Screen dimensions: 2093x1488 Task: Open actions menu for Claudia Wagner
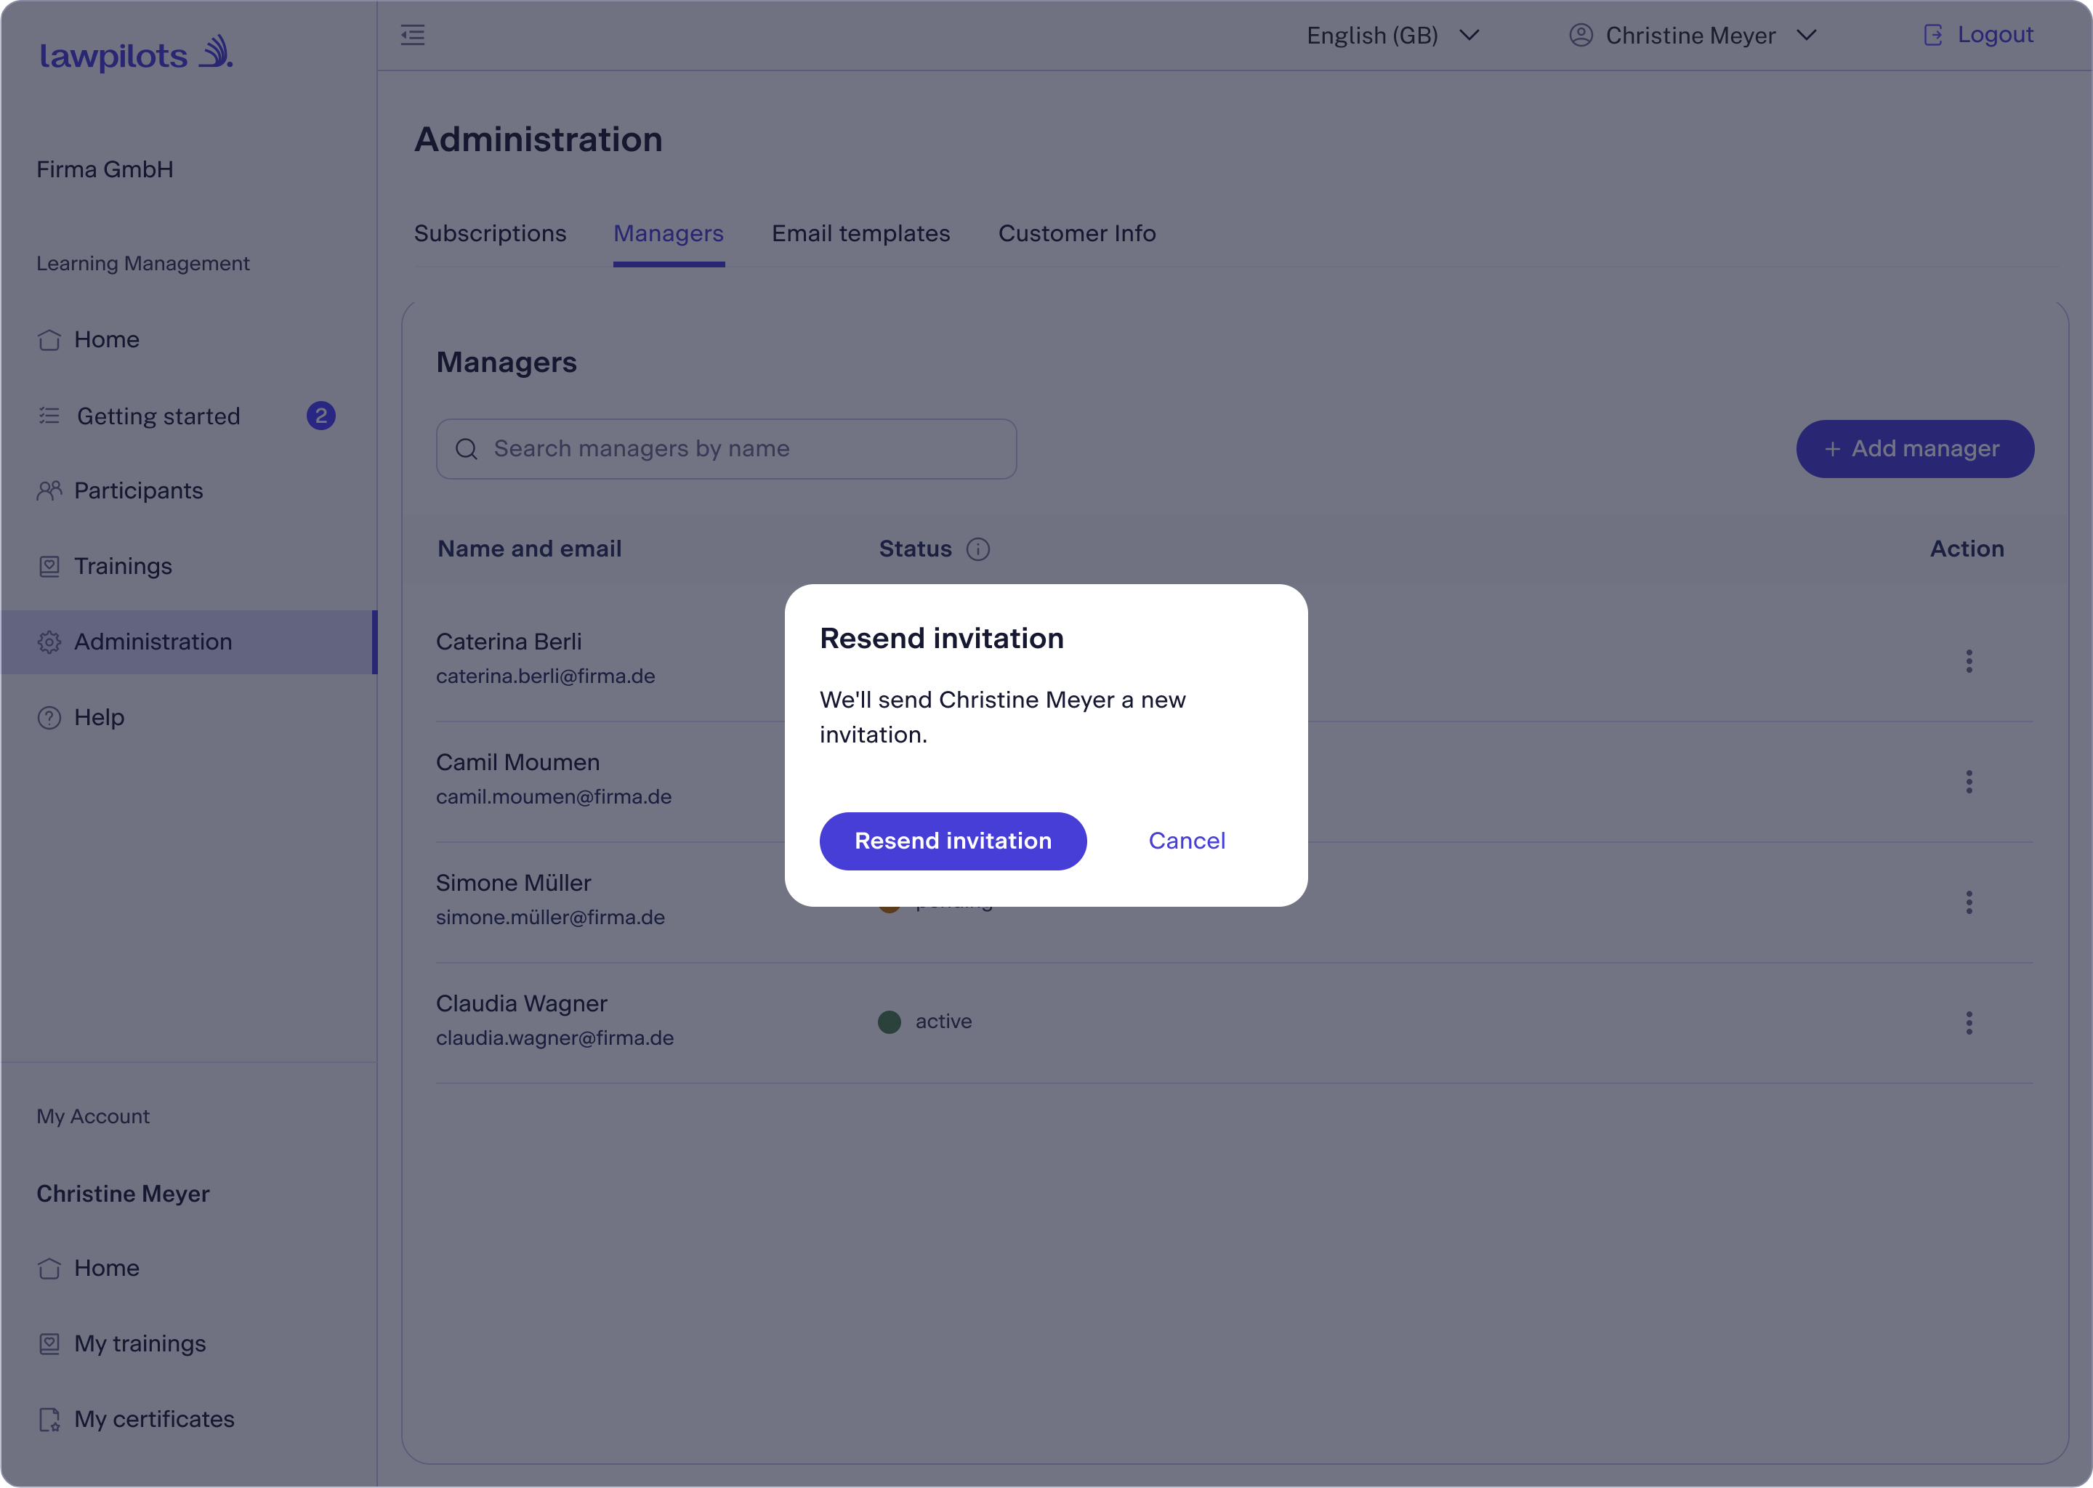coord(1969,1024)
